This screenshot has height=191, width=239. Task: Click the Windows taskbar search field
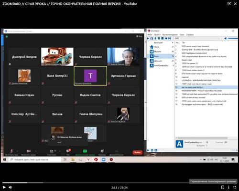point(35,159)
